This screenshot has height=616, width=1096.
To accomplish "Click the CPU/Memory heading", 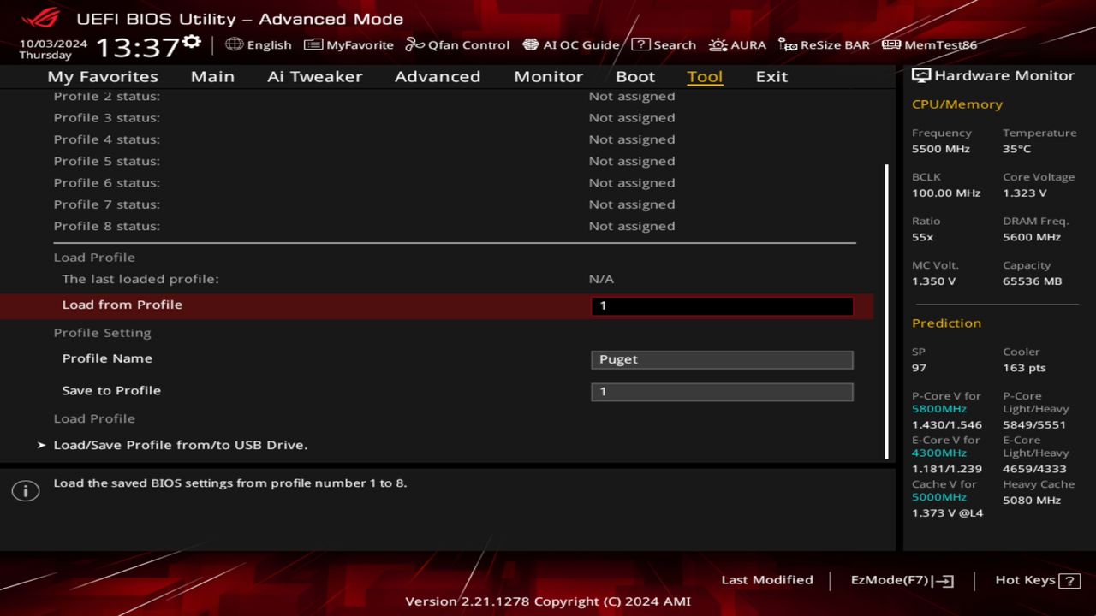I will (x=957, y=104).
